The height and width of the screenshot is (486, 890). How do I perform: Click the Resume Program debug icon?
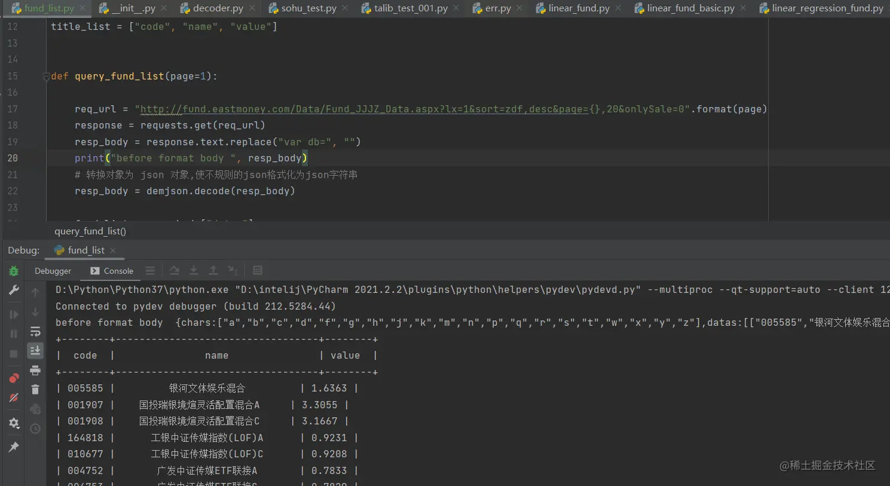click(x=14, y=314)
